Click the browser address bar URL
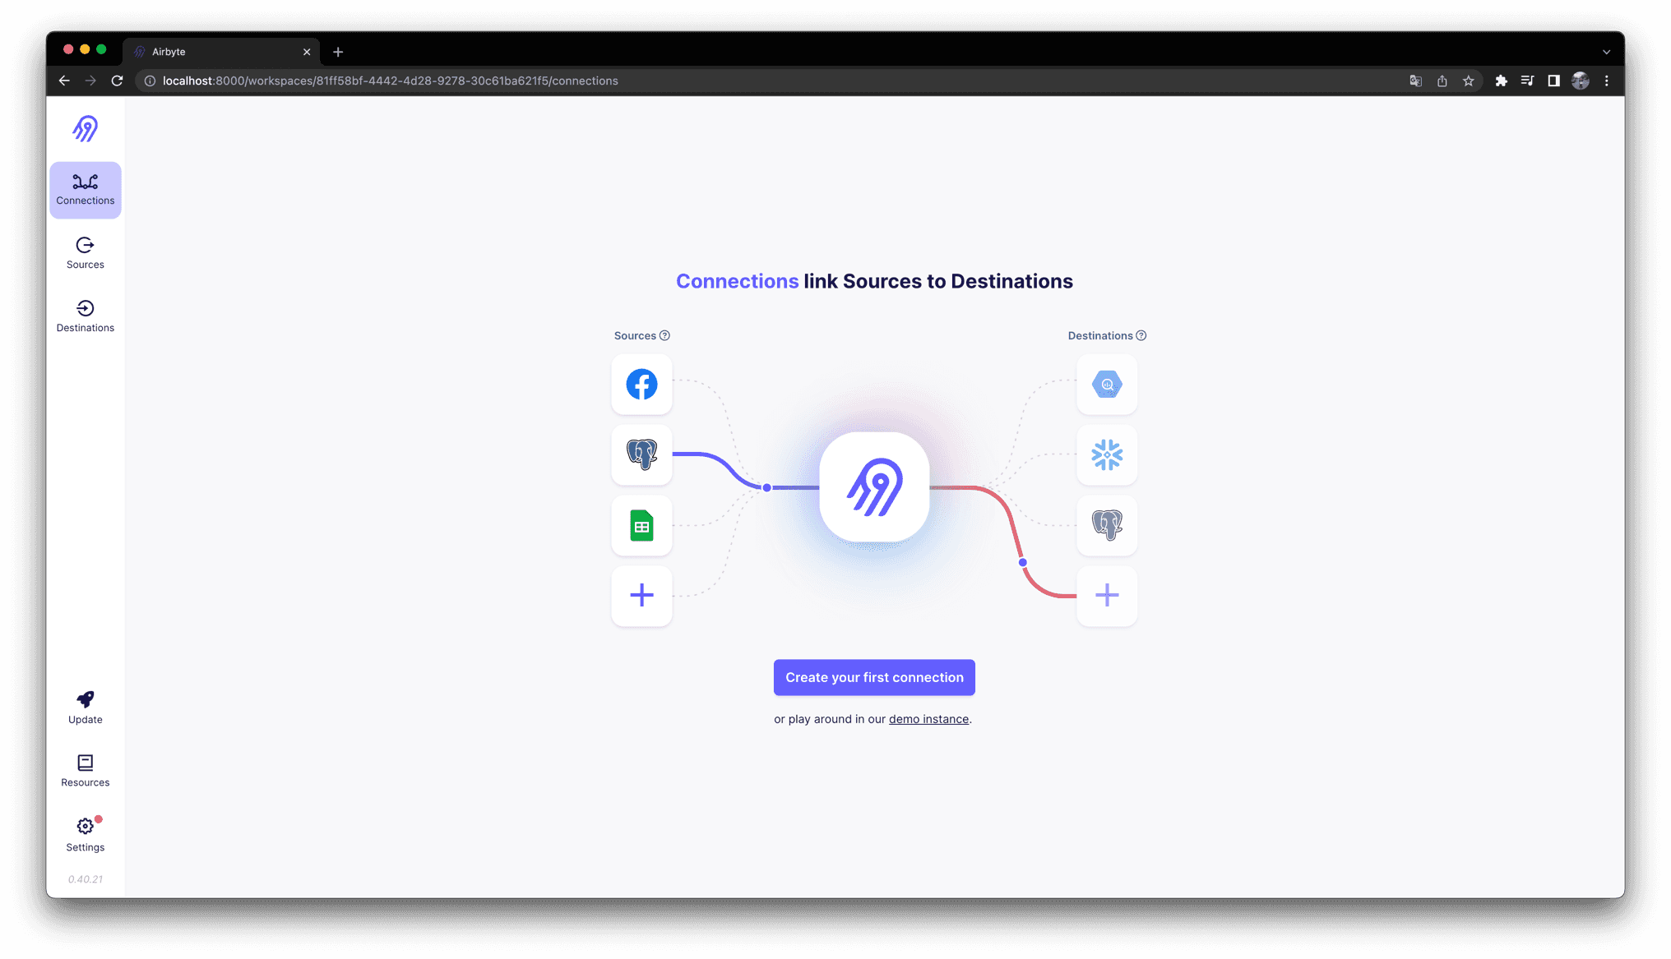 coord(390,81)
